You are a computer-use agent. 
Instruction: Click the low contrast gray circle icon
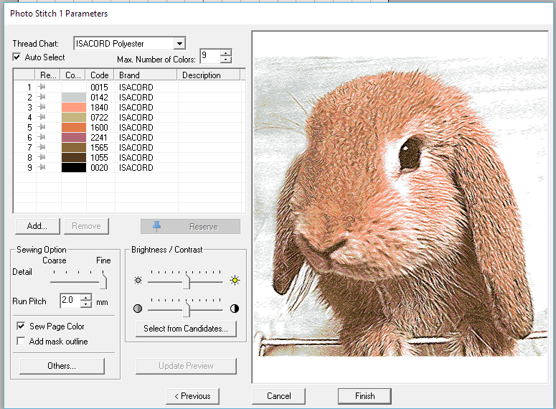(138, 309)
